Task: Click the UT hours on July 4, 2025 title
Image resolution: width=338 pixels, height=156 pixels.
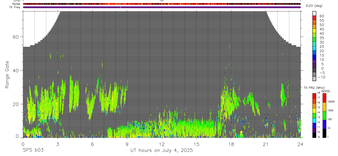Action: pos(162,150)
